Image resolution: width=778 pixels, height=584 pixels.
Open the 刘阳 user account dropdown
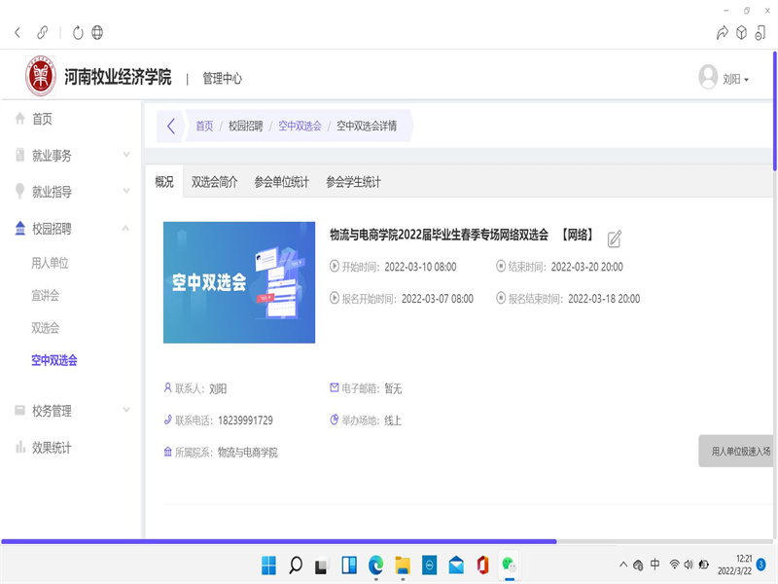(725, 79)
